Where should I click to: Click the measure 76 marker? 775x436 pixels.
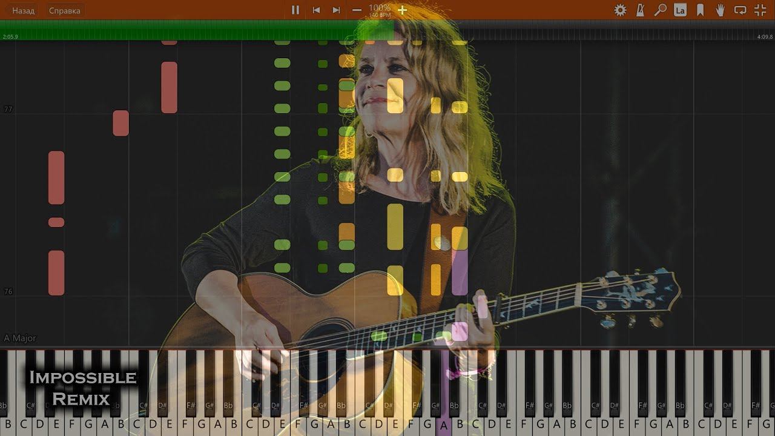point(8,291)
